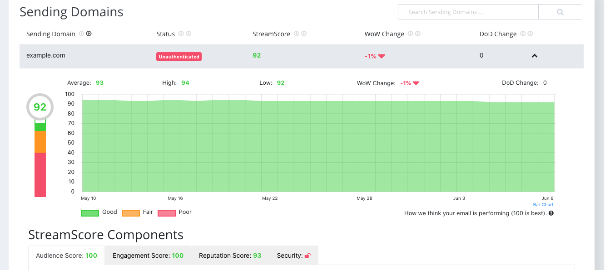
Task: Click the green area chart
Action: [x=318, y=146]
